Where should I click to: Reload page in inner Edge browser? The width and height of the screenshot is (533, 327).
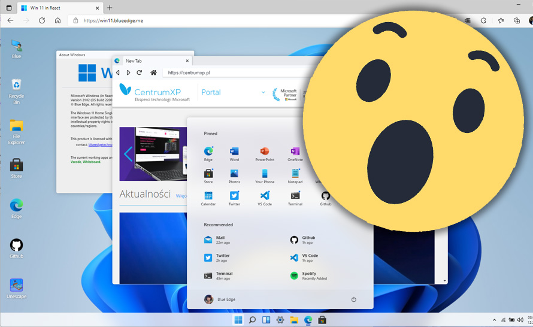139,72
